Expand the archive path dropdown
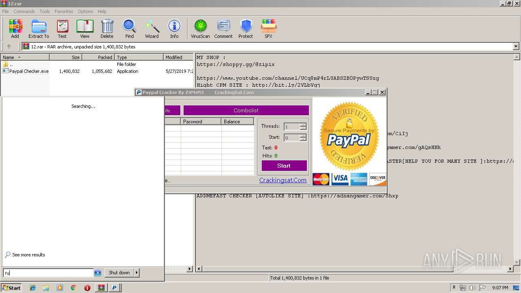The image size is (521, 293). click(516, 47)
